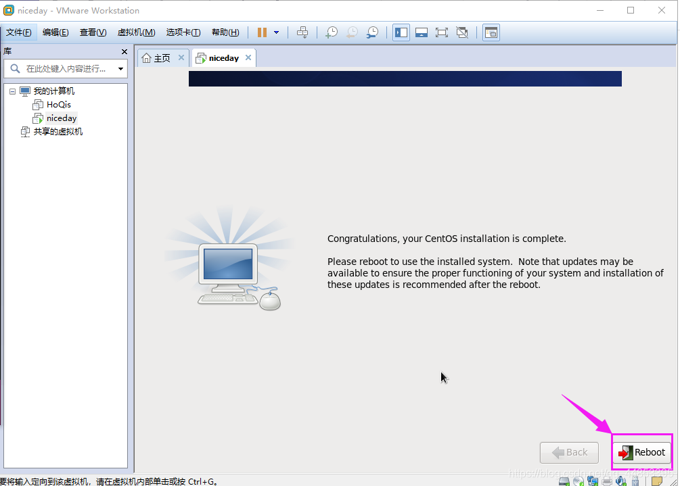The width and height of the screenshot is (680, 486).
Task: Take a snapshot of this virtual machine
Action: pyautogui.click(x=332, y=32)
